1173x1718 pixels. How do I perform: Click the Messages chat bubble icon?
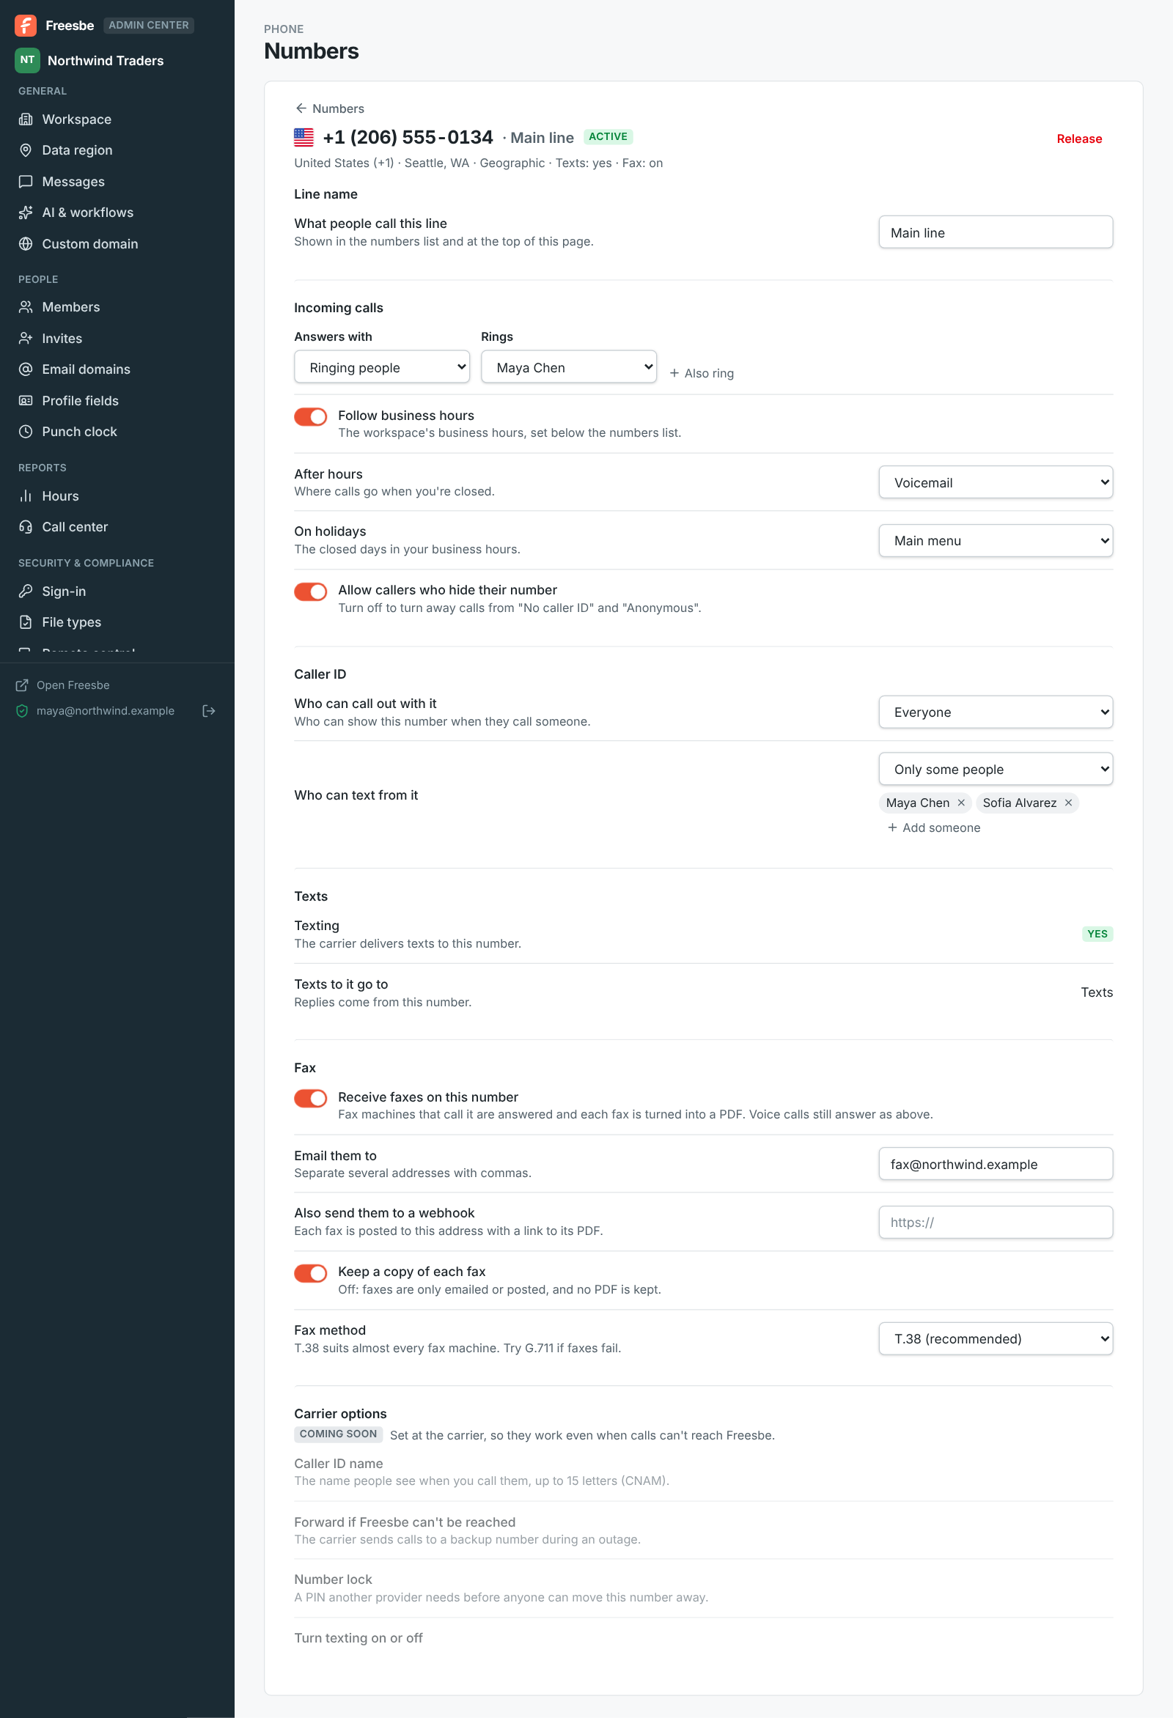26,181
